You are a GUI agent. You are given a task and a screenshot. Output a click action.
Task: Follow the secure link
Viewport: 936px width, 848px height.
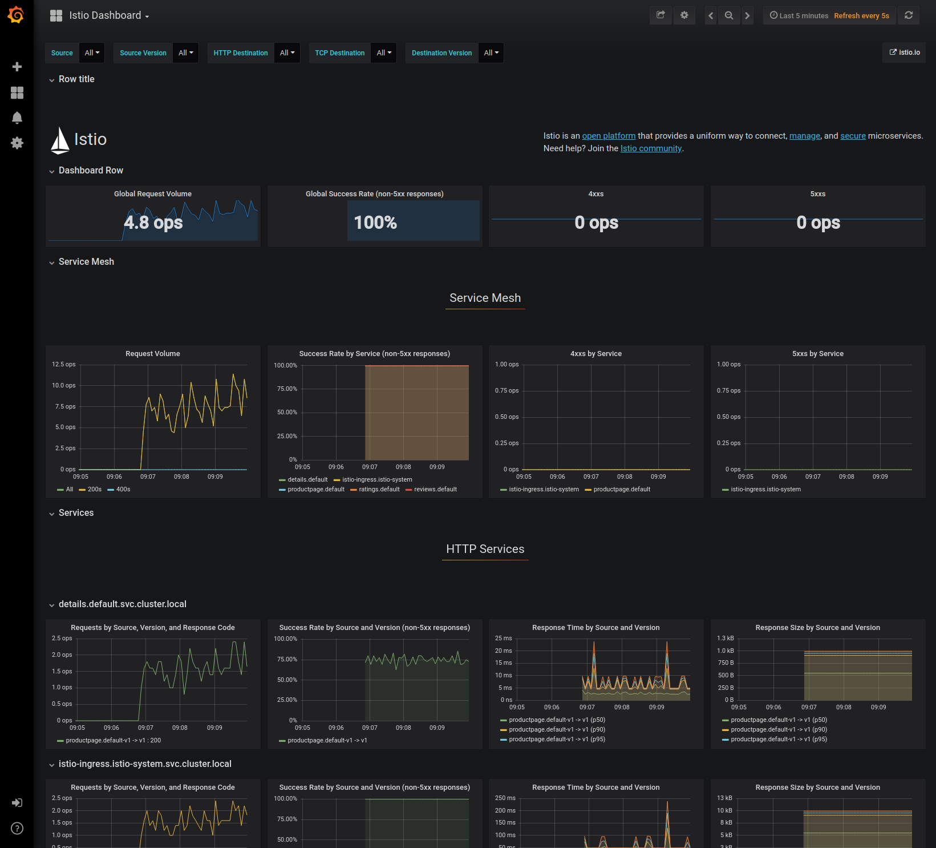[x=853, y=136]
